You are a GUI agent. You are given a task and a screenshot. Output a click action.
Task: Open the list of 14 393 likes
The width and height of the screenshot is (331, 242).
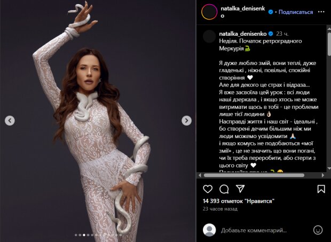[239, 201]
